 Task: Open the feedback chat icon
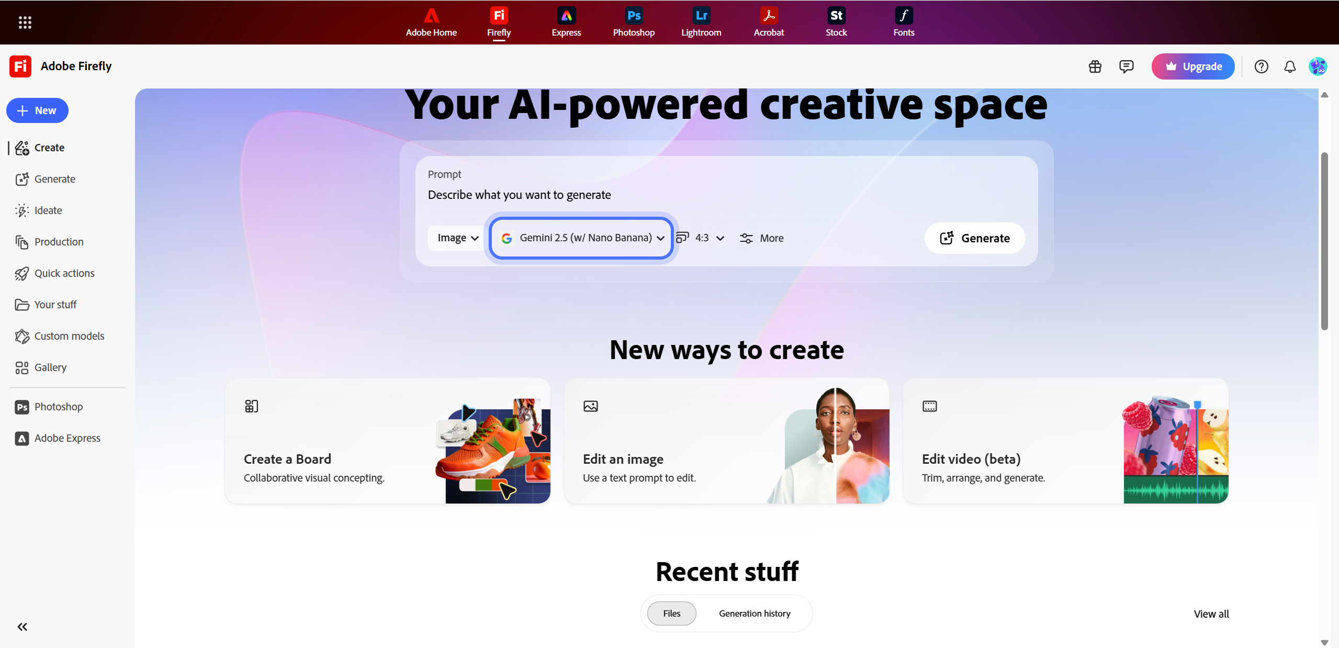click(1126, 66)
